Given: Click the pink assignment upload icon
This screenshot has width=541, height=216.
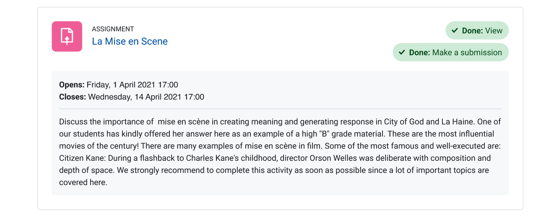Looking at the screenshot, I should (x=67, y=36).
